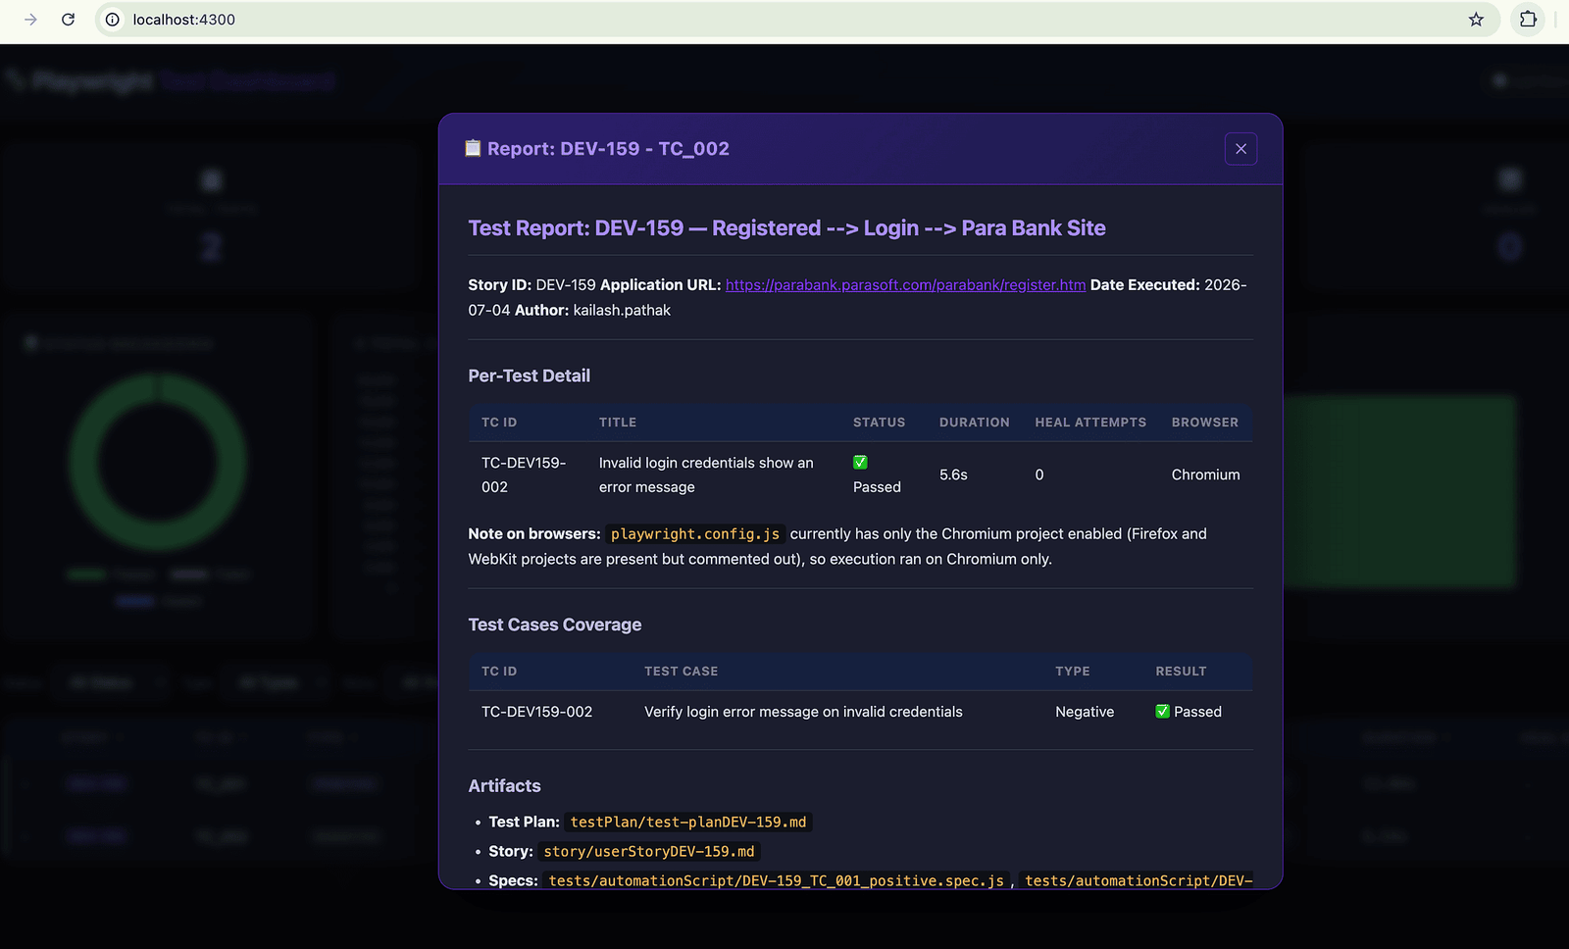Screen dimensions: 1569x949
Task: Select 'Invalid login credentials show an error message'
Action: [x=706, y=474]
